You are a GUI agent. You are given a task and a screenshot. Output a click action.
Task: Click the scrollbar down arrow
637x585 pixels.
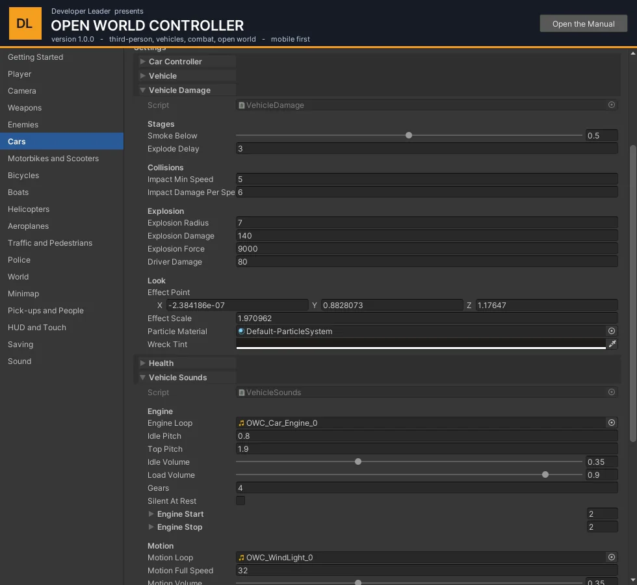click(x=633, y=580)
